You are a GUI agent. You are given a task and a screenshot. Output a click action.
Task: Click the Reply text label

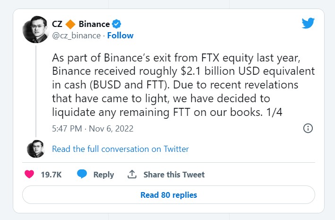[103, 175]
